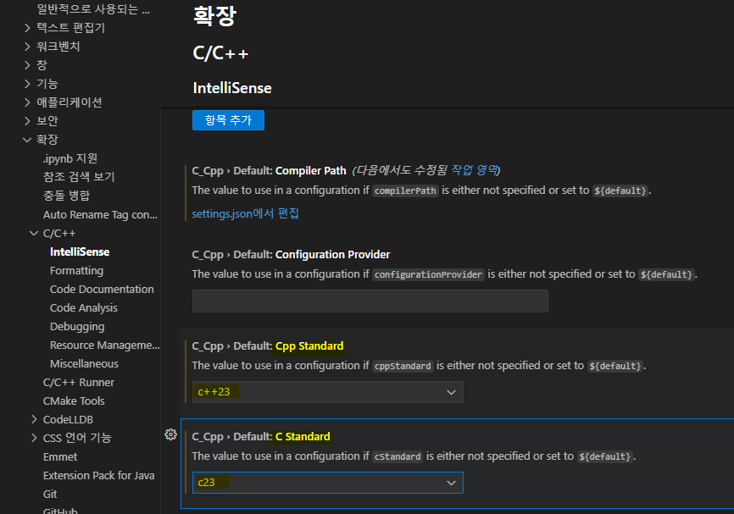Screen dimensions: 734x514
Task: Expand the CSS 언어 기능 node
Action: coord(34,438)
